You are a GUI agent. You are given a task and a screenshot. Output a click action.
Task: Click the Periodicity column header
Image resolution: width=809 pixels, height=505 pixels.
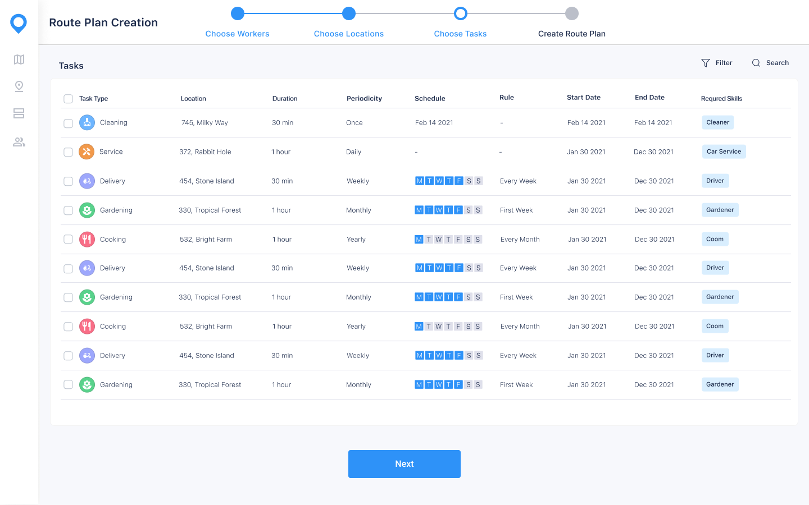tap(364, 99)
